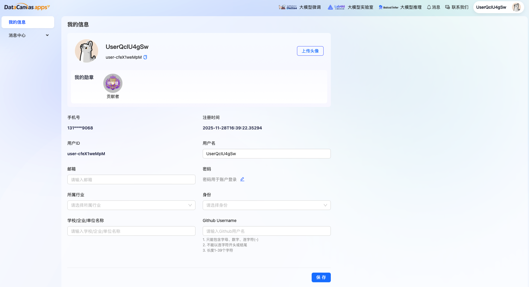Open the 身份 dropdown

pyautogui.click(x=266, y=205)
